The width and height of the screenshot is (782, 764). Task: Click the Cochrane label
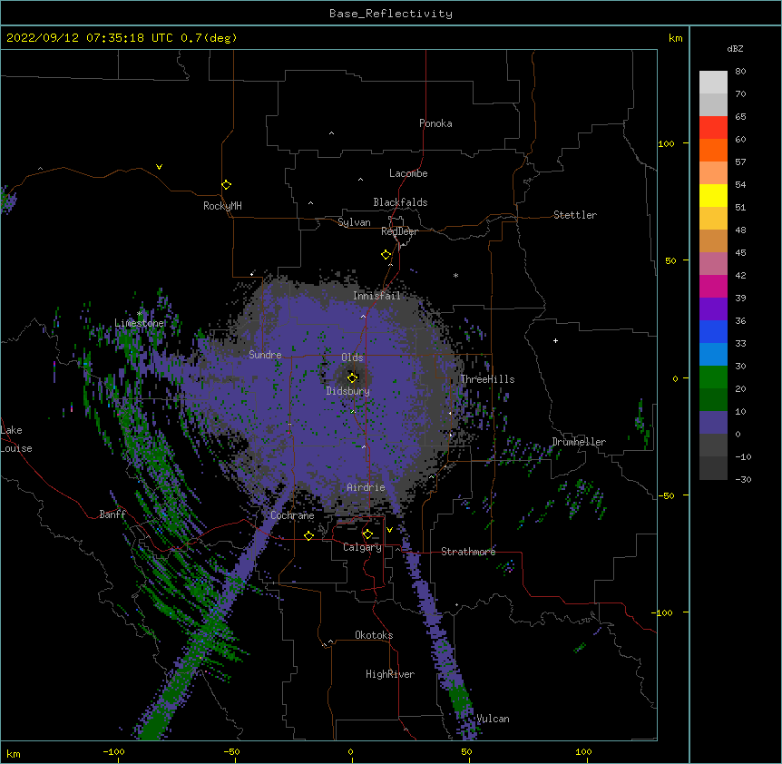click(292, 515)
